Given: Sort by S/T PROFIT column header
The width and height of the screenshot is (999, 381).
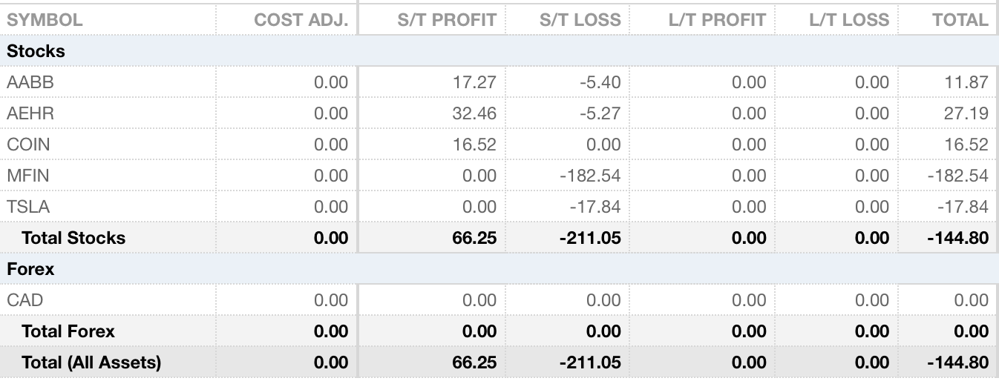Looking at the screenshot, I should point(447,20).
